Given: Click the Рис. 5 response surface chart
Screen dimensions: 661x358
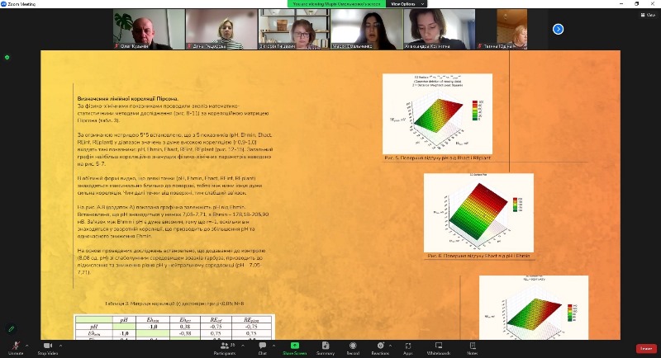Looking at the screenshot, I should point(437,114).
